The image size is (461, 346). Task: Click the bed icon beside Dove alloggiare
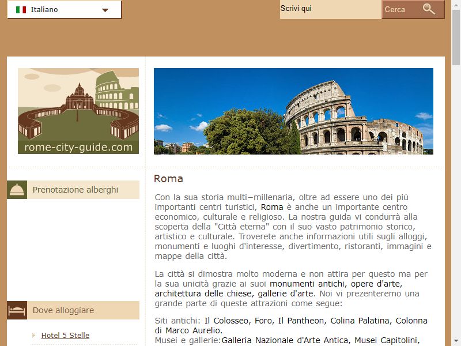pos(17,310)
